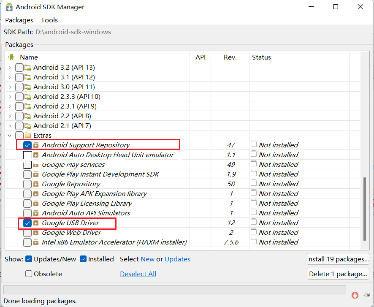Click the Delete 1 package button
Image resolution: width=374 pixels, height=307 pixels.
pos(338,274)
